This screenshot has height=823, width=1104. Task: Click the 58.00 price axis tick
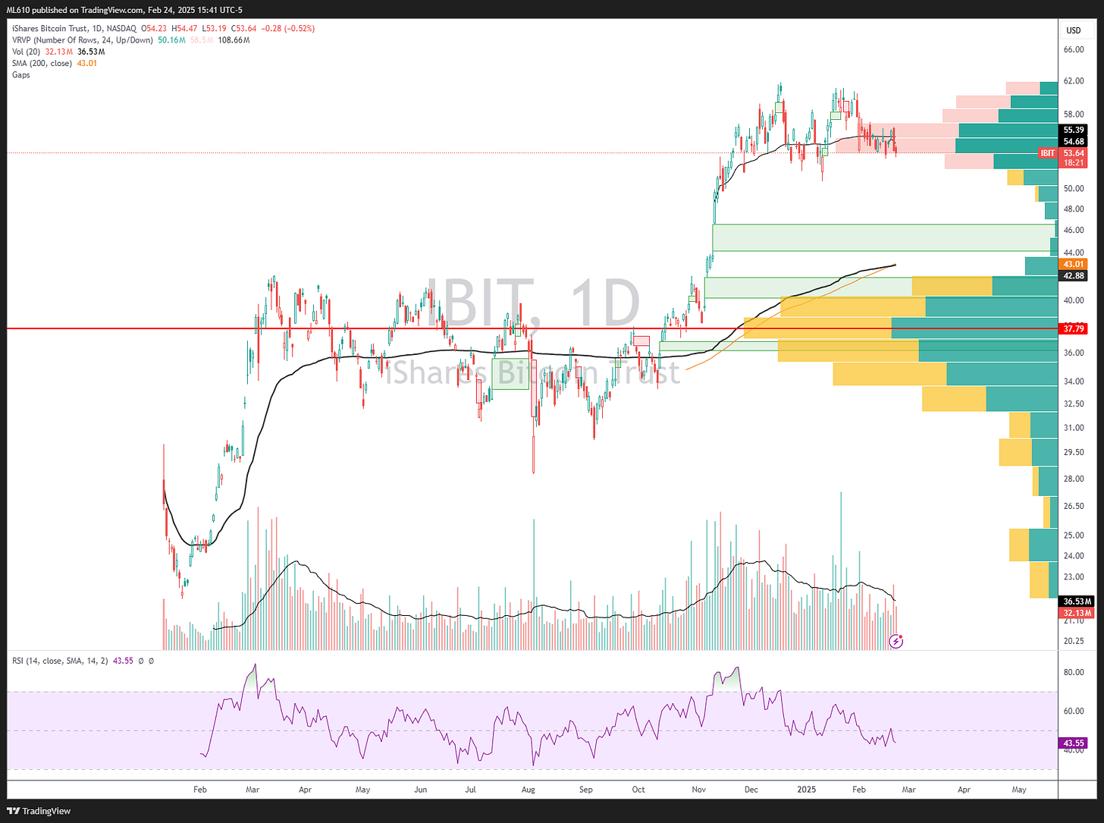point(1073,115)
